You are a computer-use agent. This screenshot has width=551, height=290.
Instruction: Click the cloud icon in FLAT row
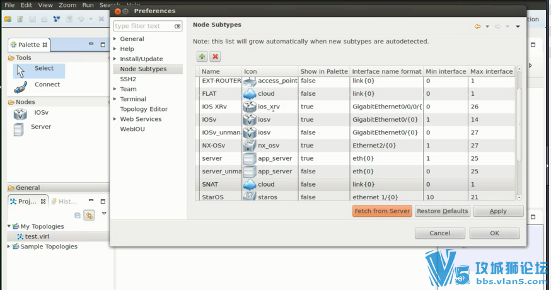point(250,93)
